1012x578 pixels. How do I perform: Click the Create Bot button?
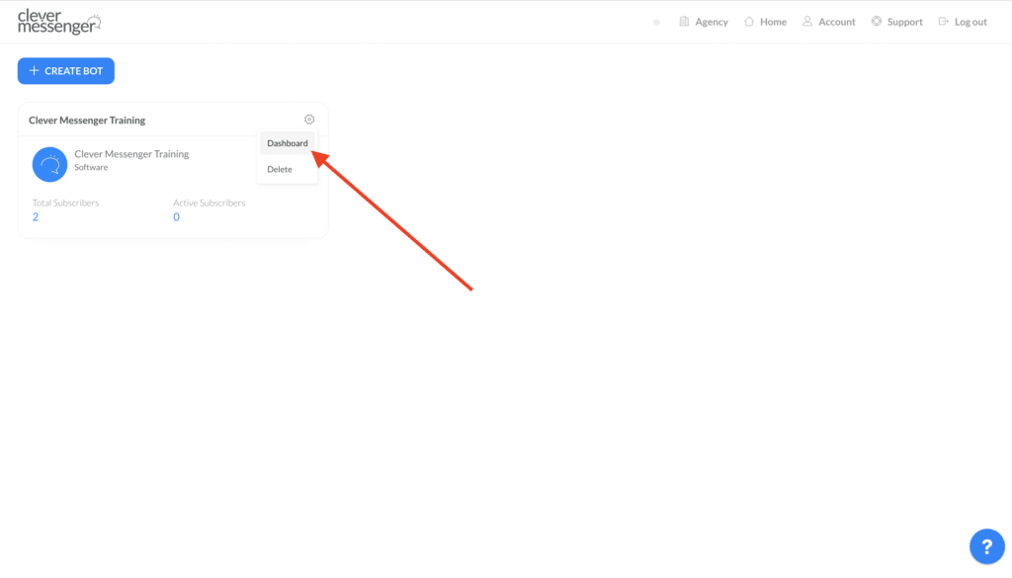(65, 70)
